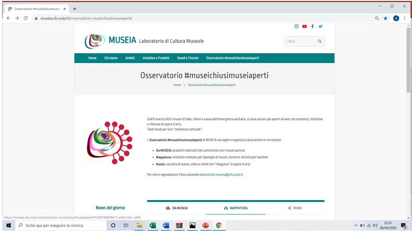Click the browser address bar URL

[x=87, y=18]
